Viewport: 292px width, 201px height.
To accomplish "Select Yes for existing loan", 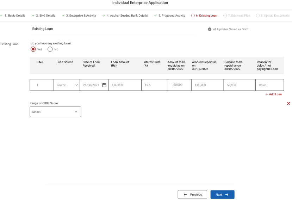I will pyautogui.click(x=33, y=49).
